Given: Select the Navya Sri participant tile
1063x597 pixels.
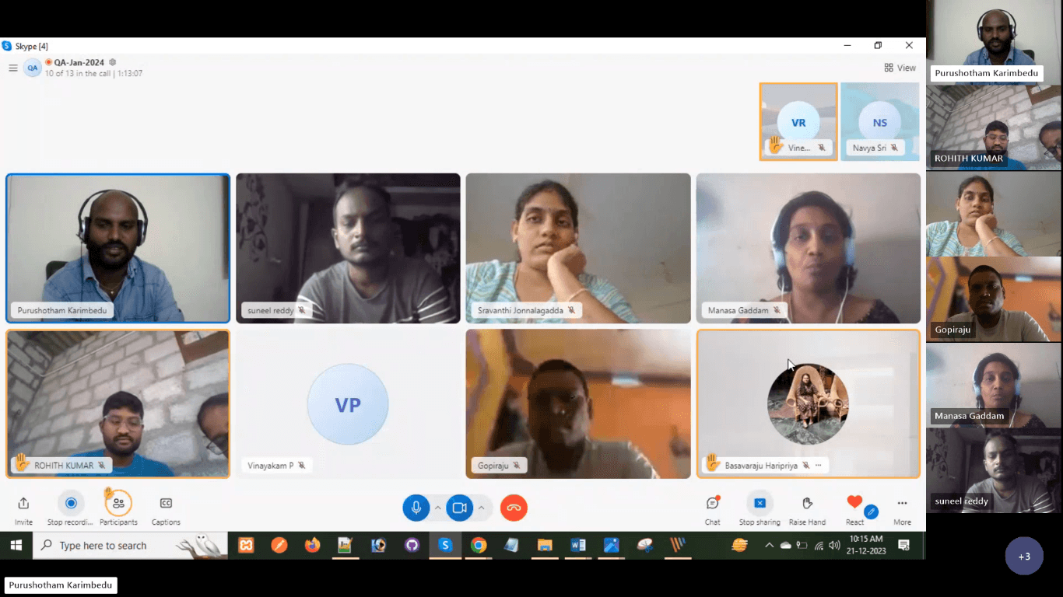Looking at the screenshot, I should [879, 122].
